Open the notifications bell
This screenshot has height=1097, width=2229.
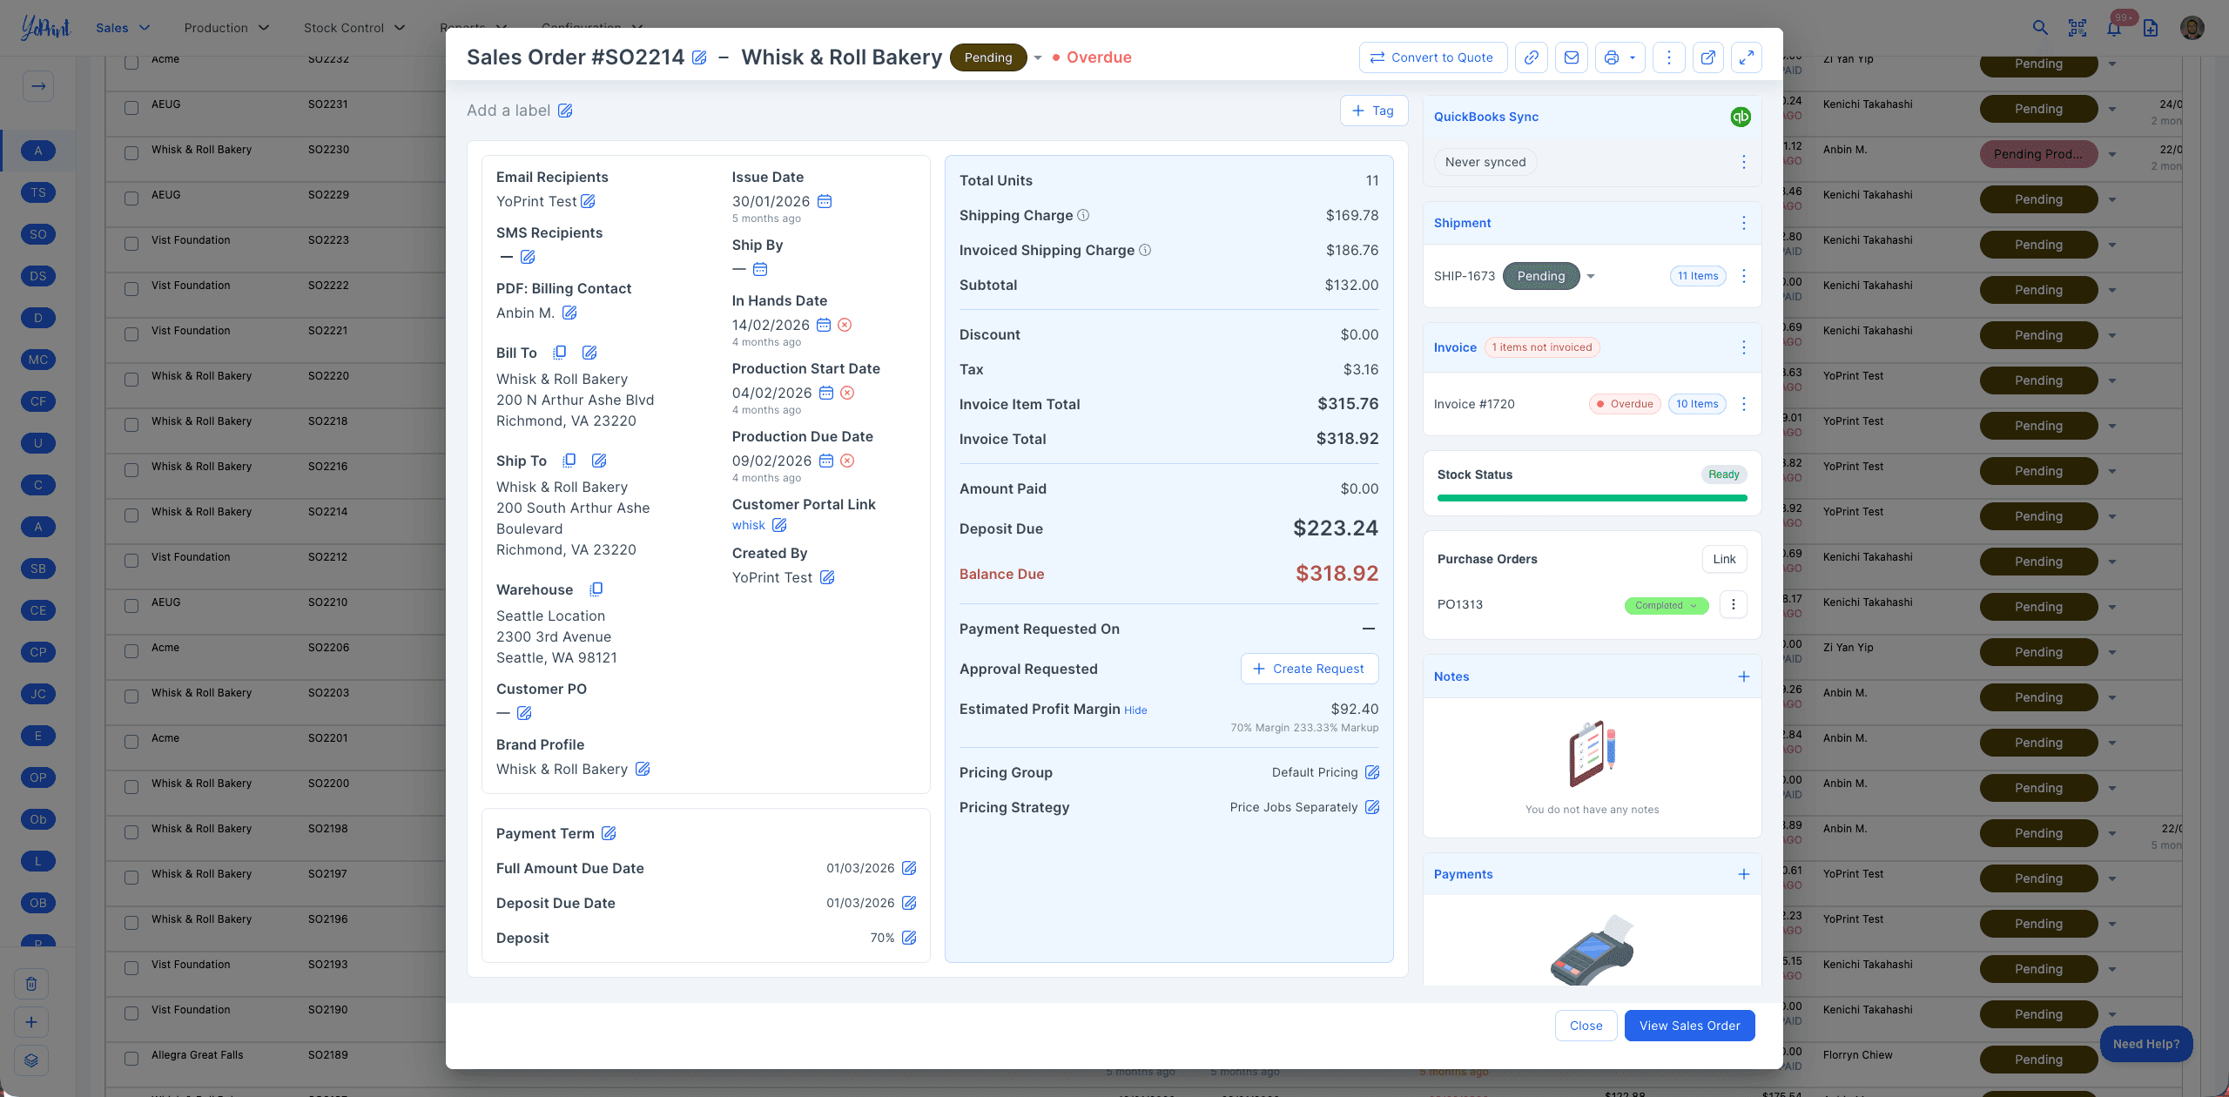tap(2114, 28)
